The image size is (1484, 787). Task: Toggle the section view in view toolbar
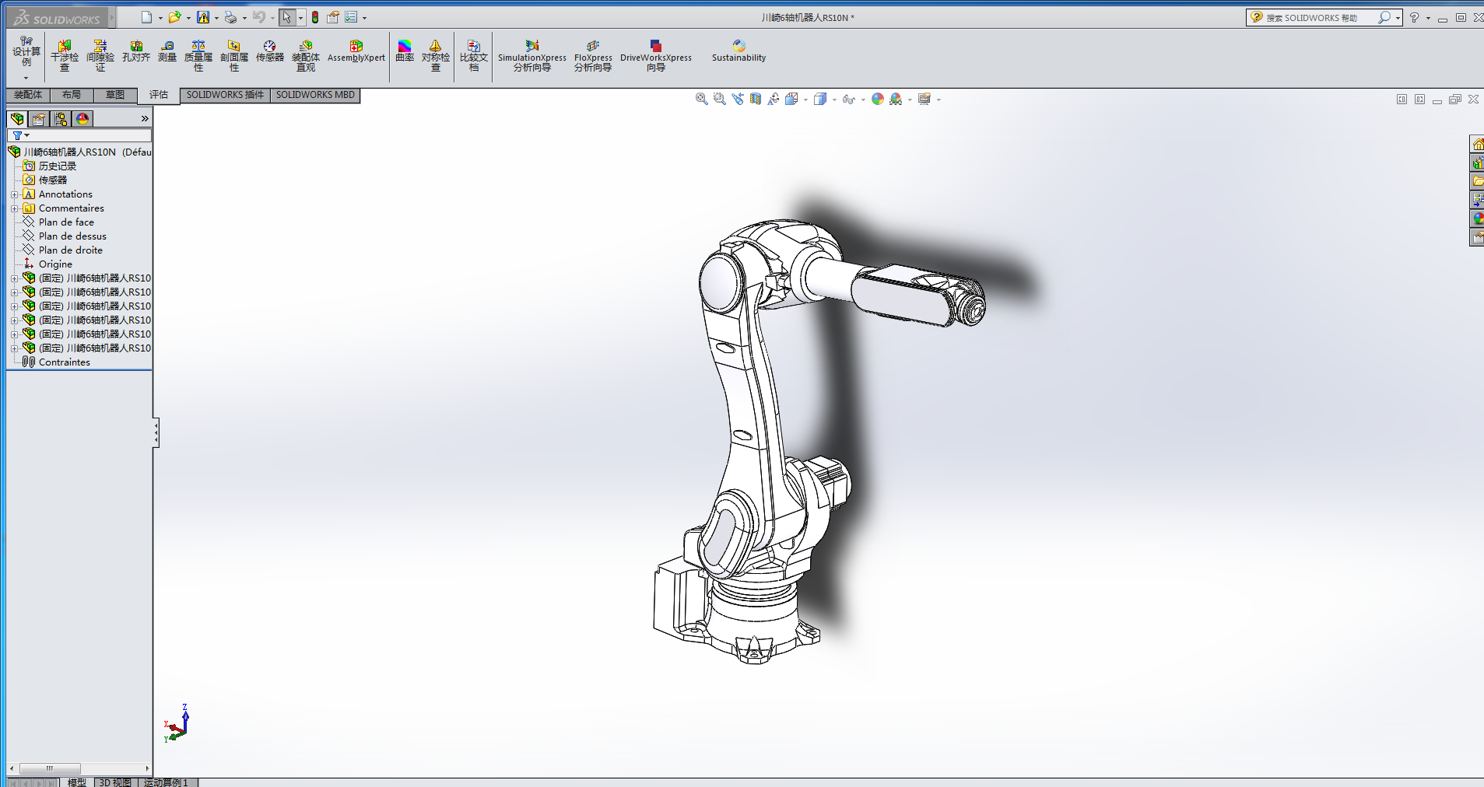coord(756,99)
